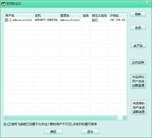
Task: Select the AUTOBVT-UONECEQ host cell
Action: [x=46, y=20]
